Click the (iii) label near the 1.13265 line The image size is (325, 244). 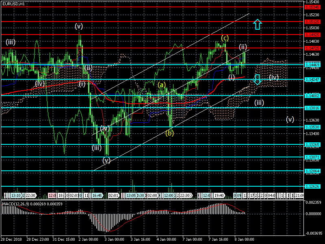(97, 148)
